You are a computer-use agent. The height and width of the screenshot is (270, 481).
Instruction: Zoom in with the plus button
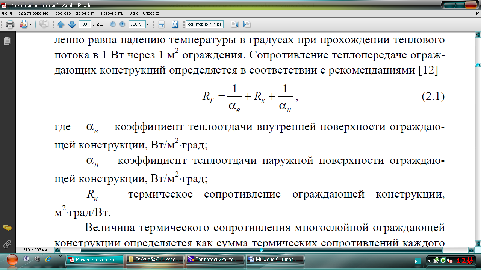click(x=122, y=24)
